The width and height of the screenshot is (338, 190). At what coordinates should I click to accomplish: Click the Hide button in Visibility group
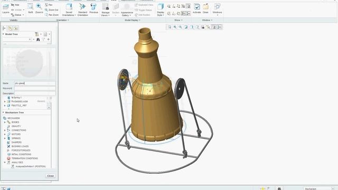coord(15,5)
